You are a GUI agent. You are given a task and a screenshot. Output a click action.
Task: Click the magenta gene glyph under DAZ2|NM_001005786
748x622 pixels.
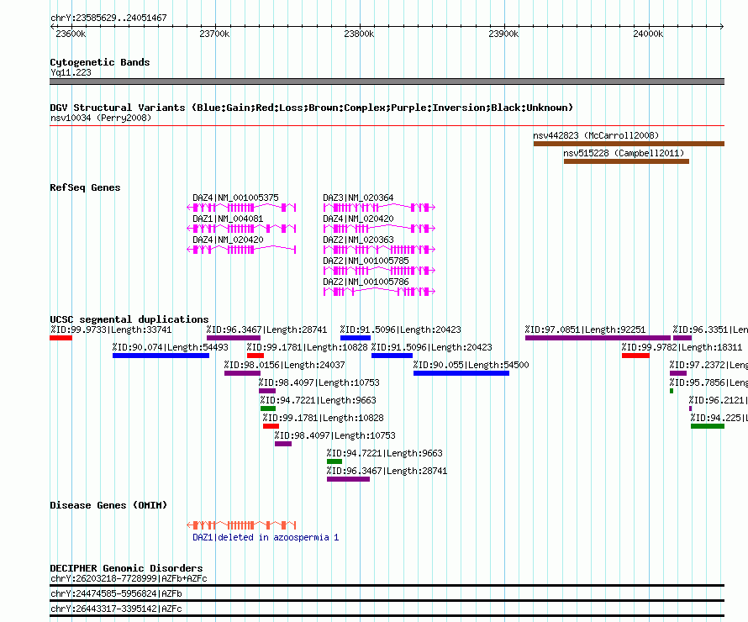pos(379,292)
